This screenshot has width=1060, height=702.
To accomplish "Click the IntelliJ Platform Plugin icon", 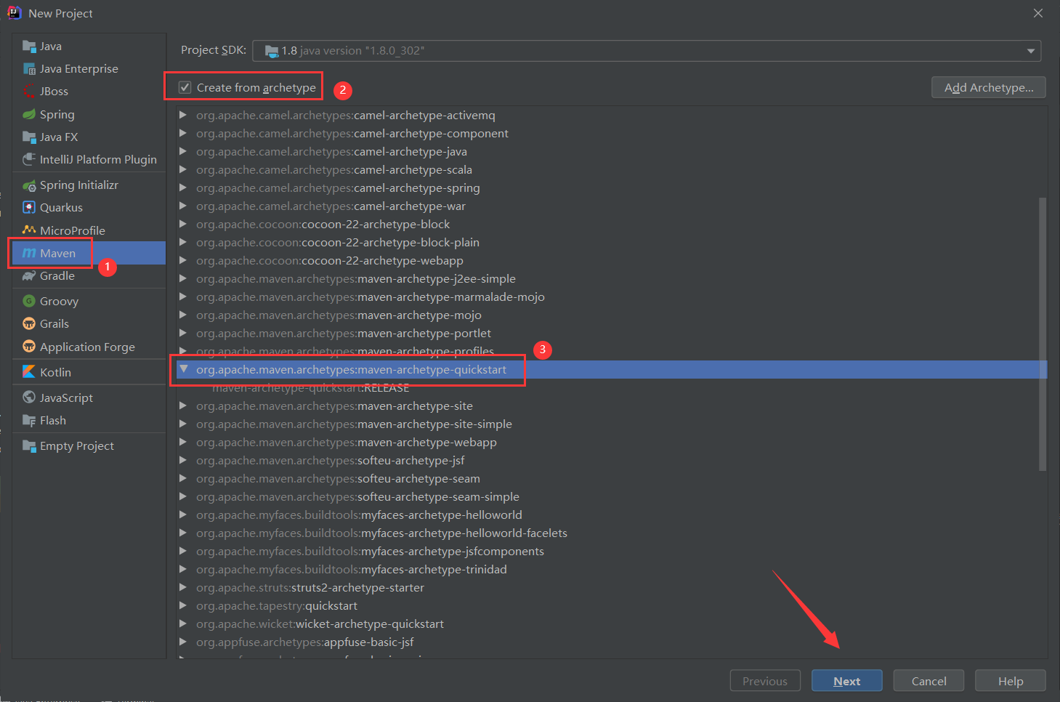I will click(29, 159).
